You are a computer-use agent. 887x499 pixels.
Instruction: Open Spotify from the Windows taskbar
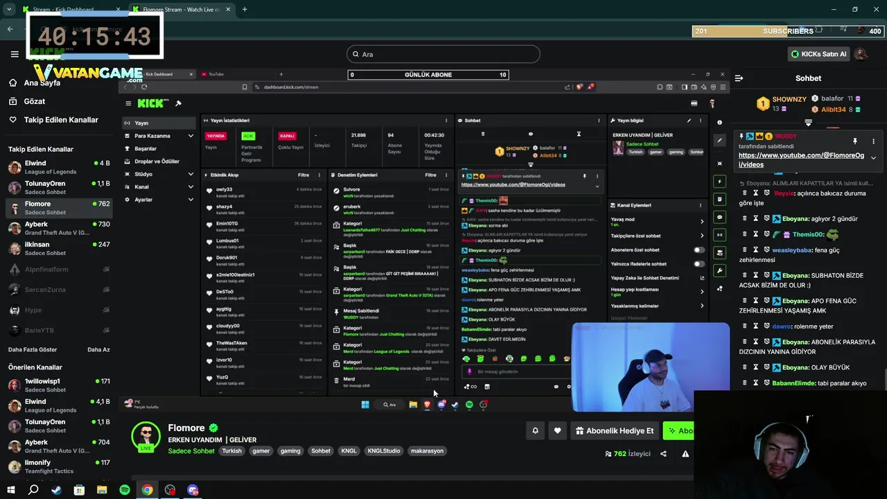[x=125, y=490]
